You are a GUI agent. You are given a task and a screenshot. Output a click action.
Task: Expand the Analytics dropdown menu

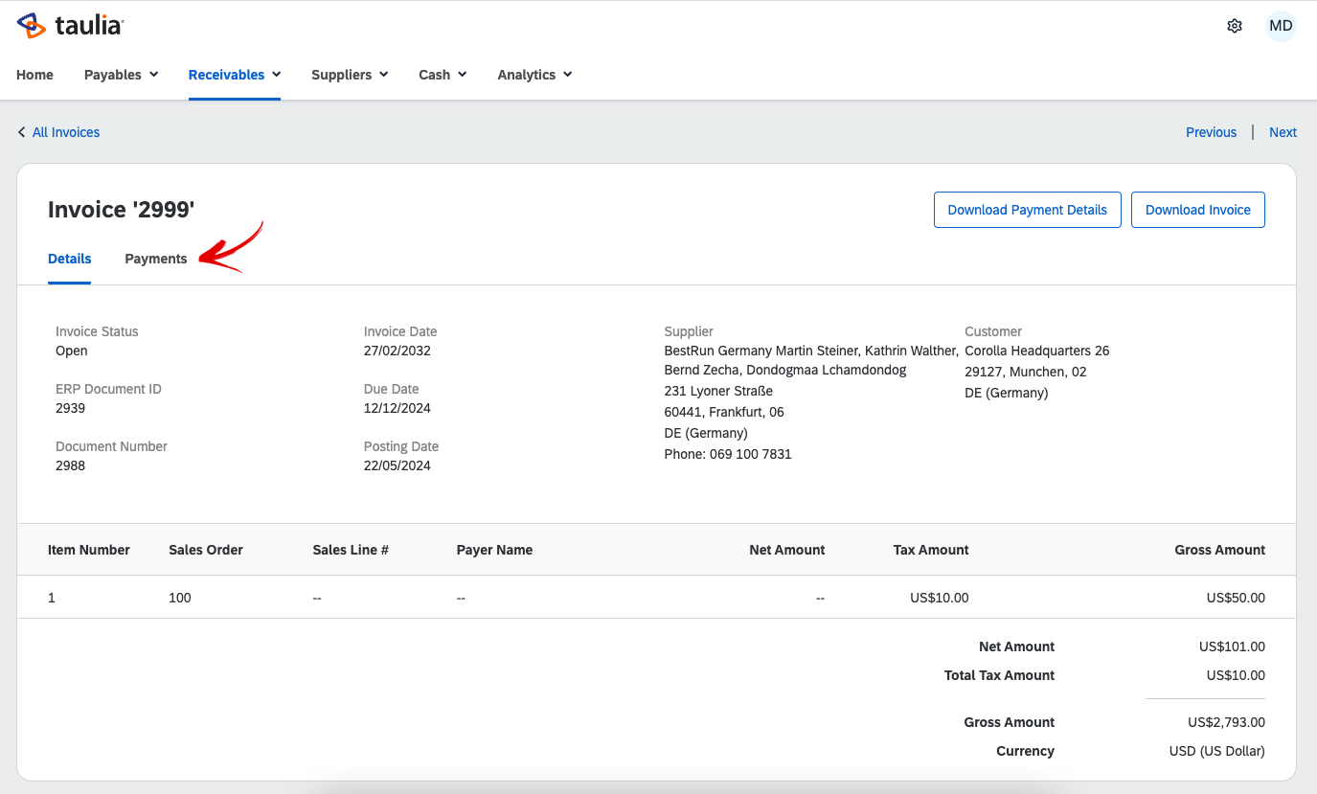(x=534, y=75)
